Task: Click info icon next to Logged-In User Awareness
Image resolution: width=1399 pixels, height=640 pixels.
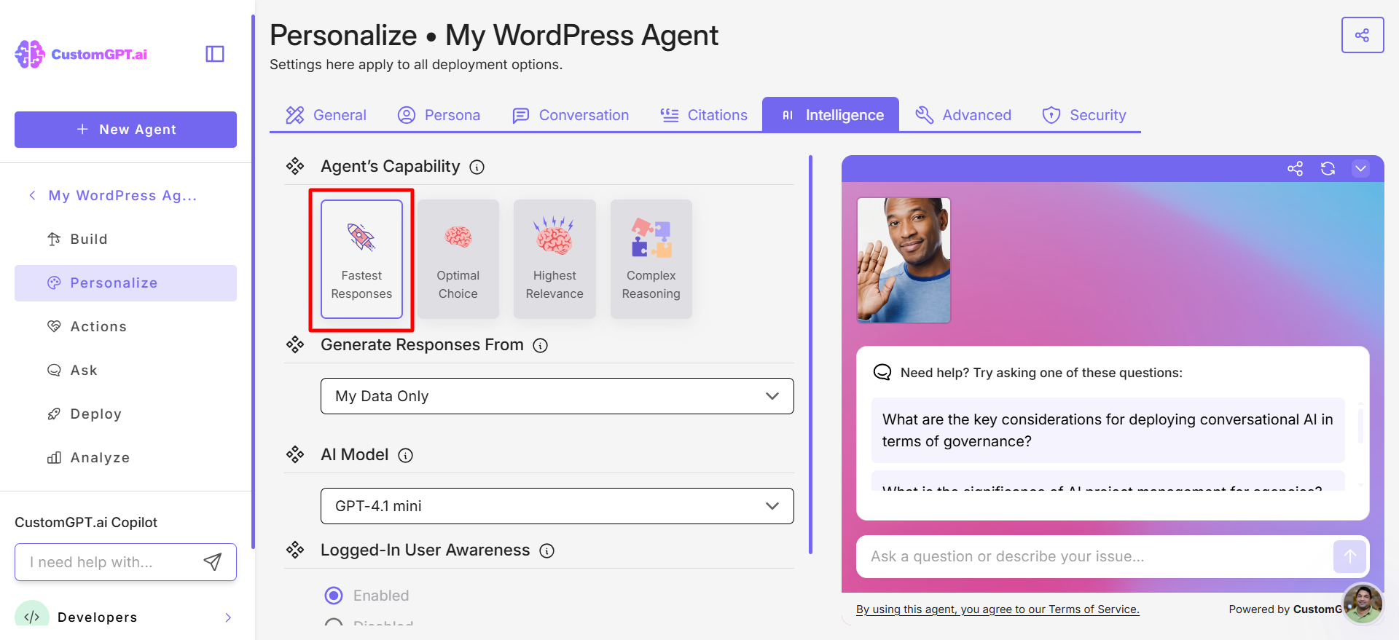Action: click(x=546, y=551)
